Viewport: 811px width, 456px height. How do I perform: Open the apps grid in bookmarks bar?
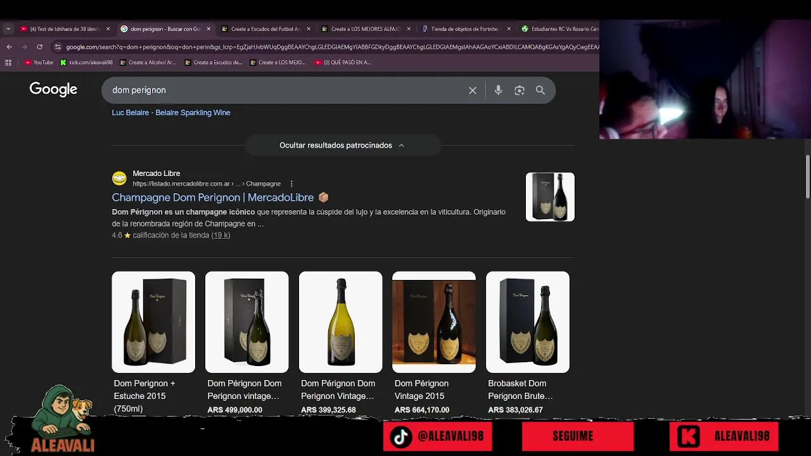click(8, 62)
